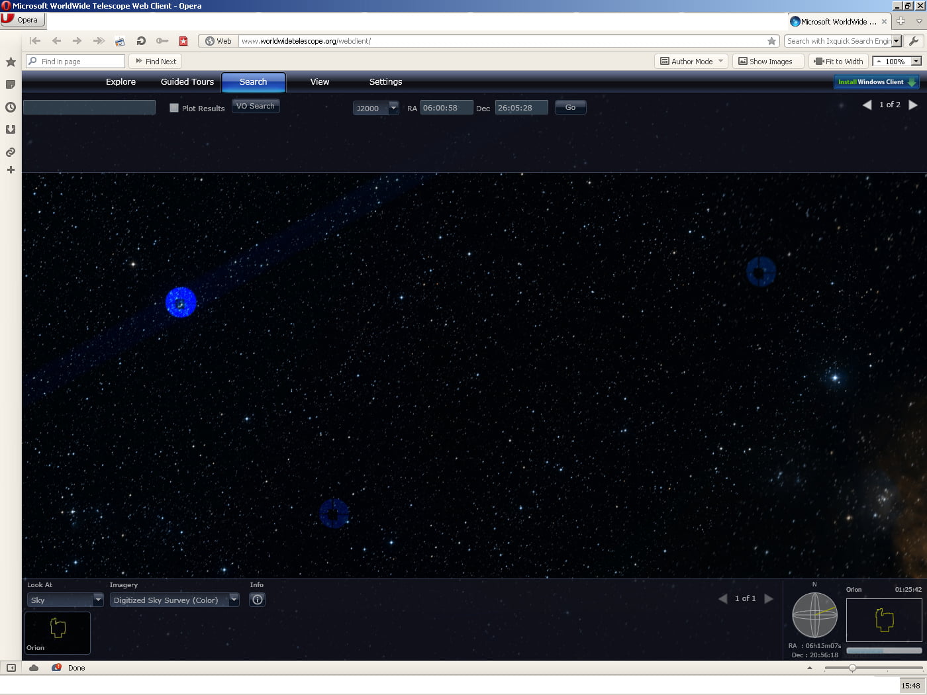Click the 15:48 system clock

point(911,686)
